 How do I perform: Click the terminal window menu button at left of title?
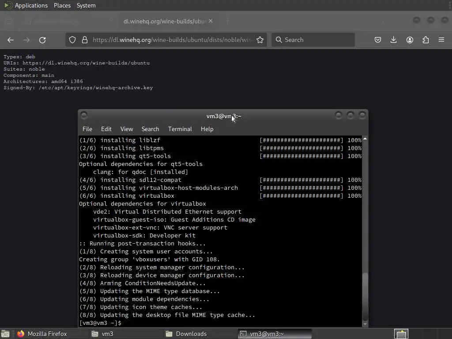pos(84,116)
